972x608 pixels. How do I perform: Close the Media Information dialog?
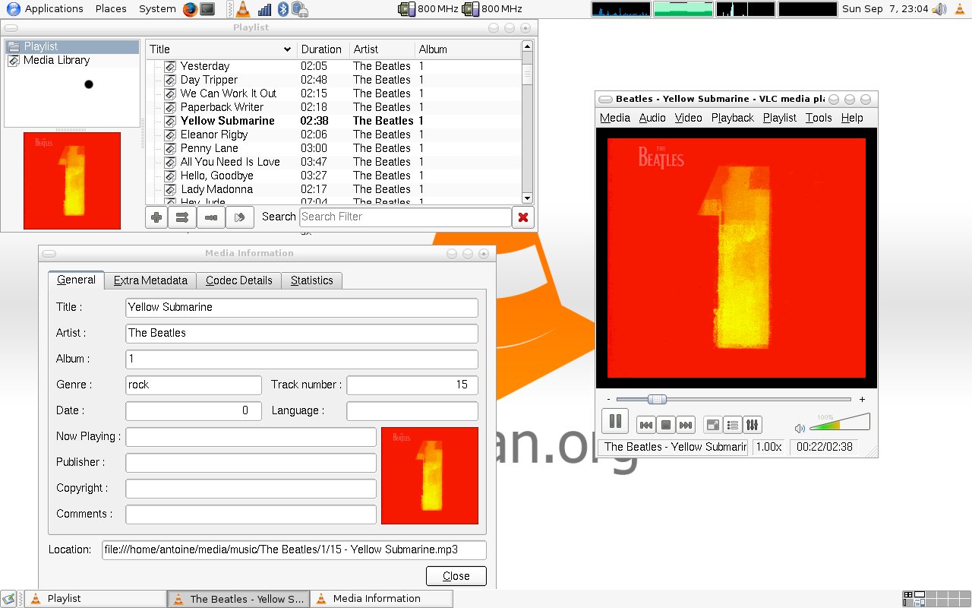tap(456, 576)
